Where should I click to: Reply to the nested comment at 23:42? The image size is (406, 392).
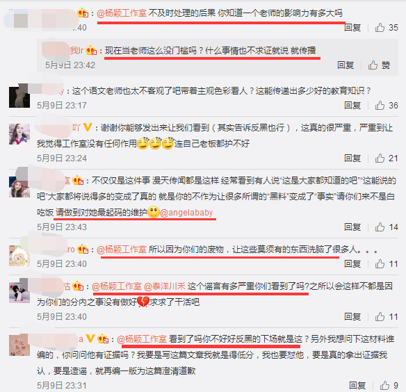[346, 65]
